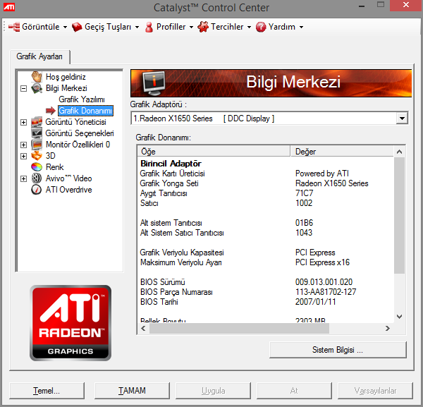Expand the Görüntü Yöneticisi tree node

pyautogui.click(x=24, y=122)
